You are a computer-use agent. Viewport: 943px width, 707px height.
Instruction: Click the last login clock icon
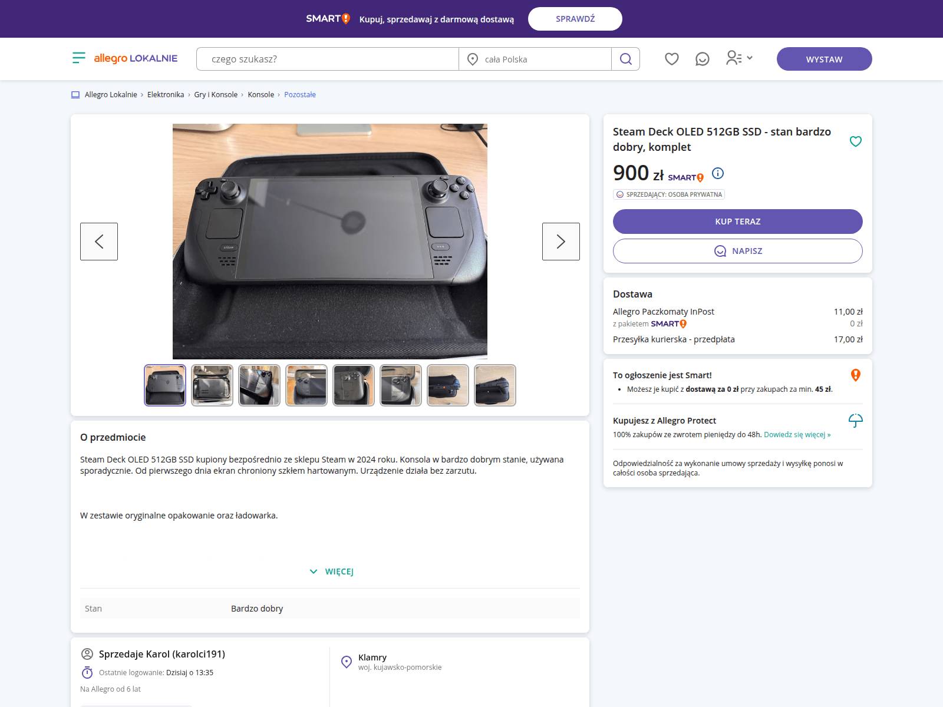coord(87,672)
